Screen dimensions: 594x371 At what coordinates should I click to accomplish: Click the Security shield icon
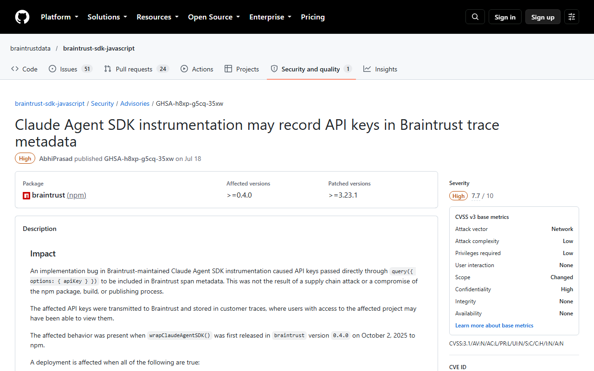(x=274, y=69)
